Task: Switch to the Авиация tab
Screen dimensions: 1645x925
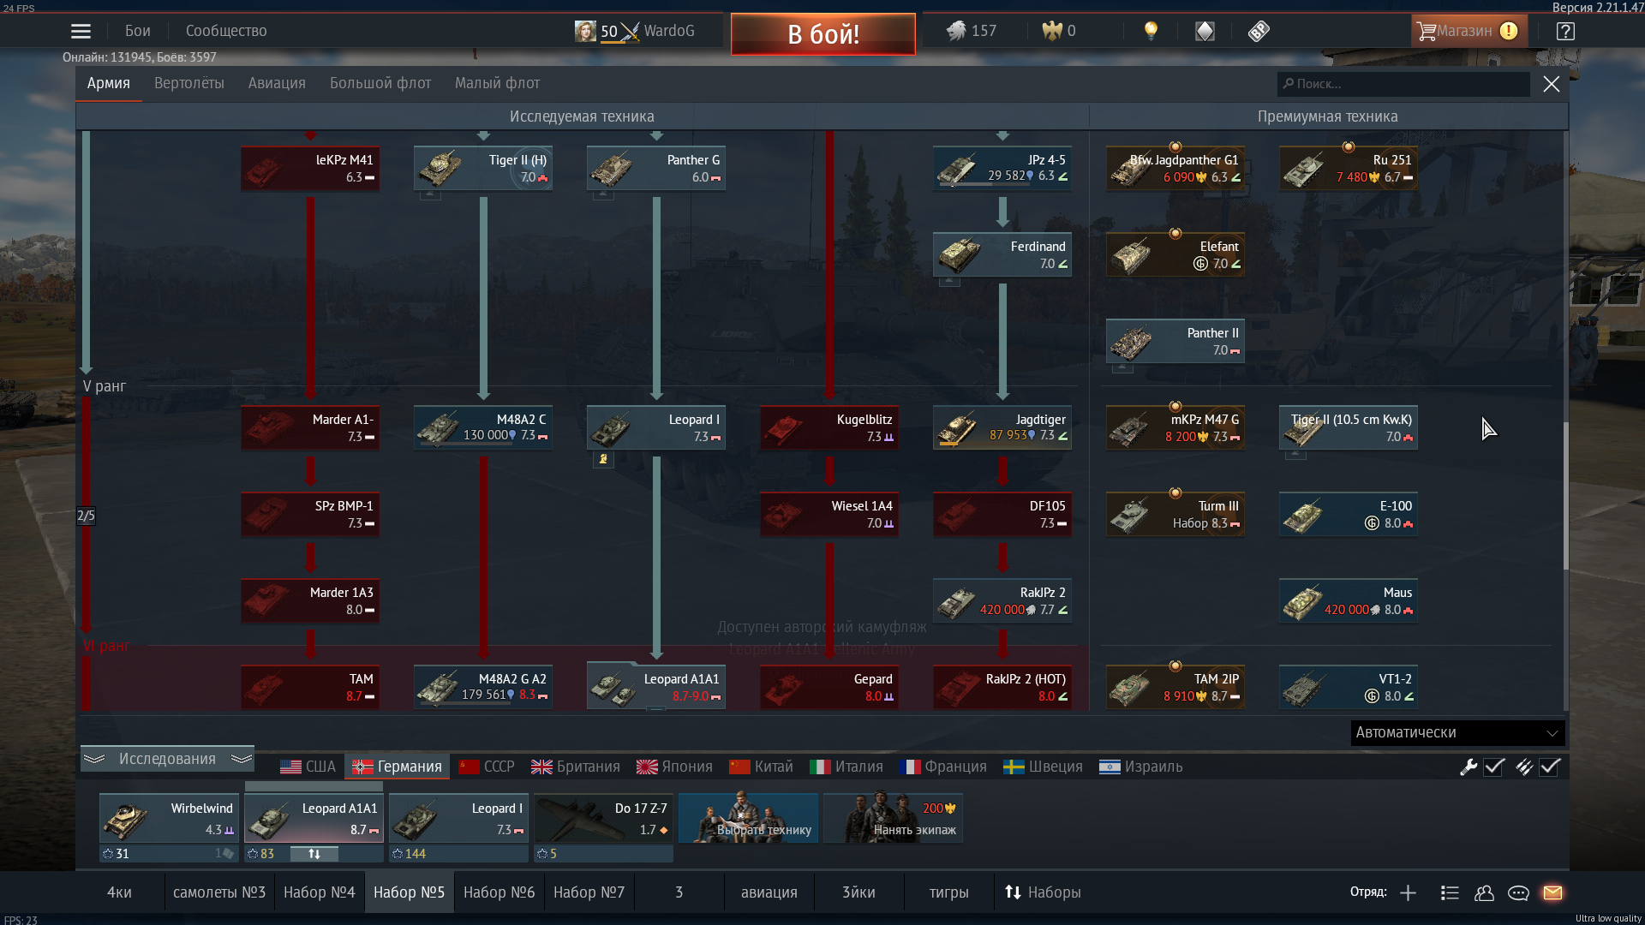Action: coord(277,83)
